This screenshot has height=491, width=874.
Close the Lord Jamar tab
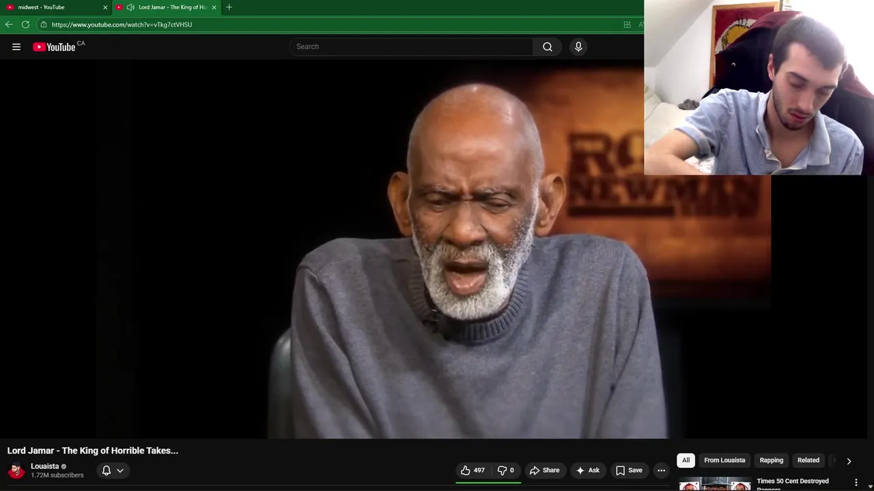pyautogui.click(x=214, y=7)
